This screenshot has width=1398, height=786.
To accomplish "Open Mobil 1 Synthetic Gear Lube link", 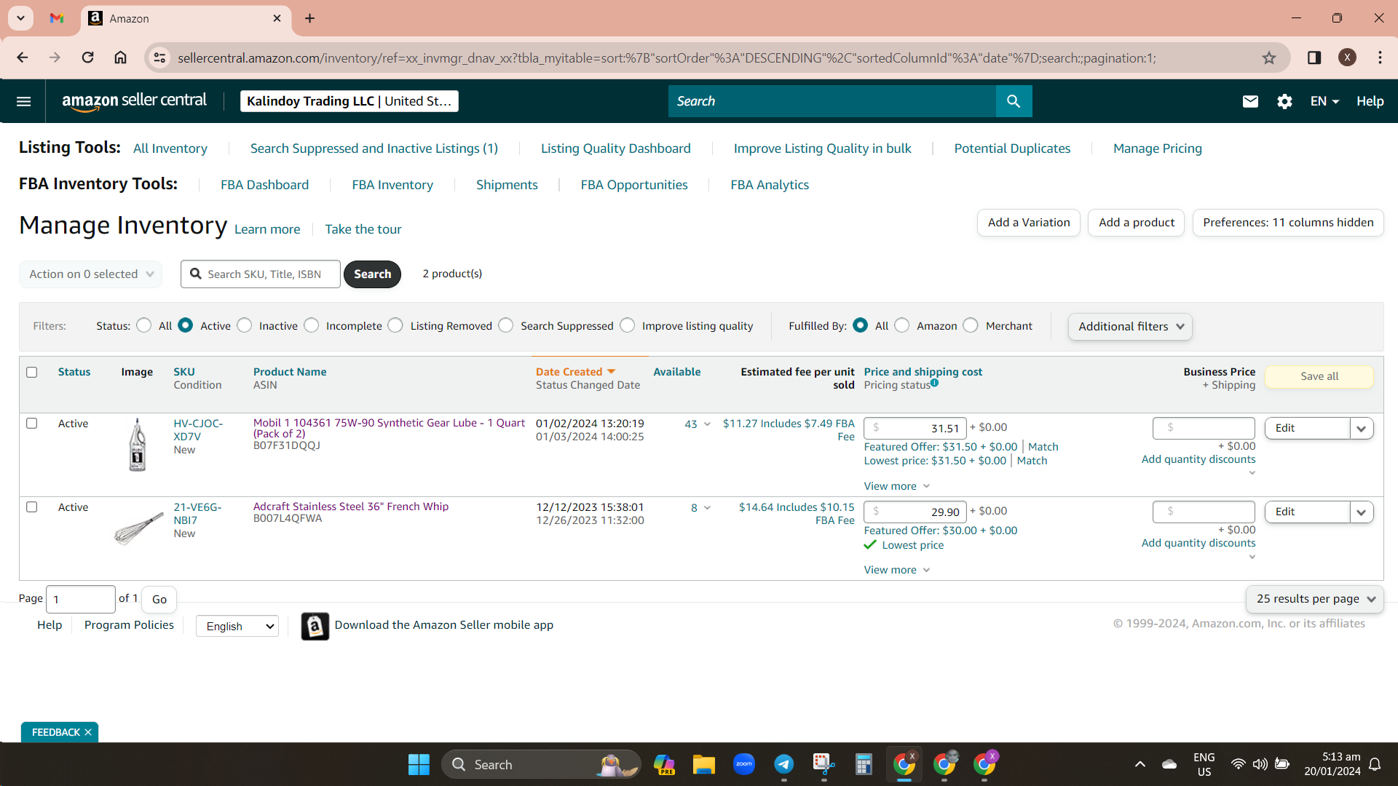I will (389, 428).
